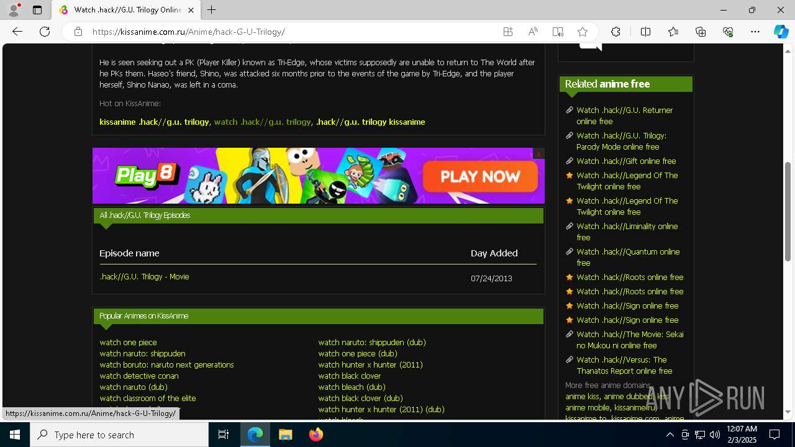Open Browser essentials heart icon
Viewport: 795px width, 447px height.
728,32
